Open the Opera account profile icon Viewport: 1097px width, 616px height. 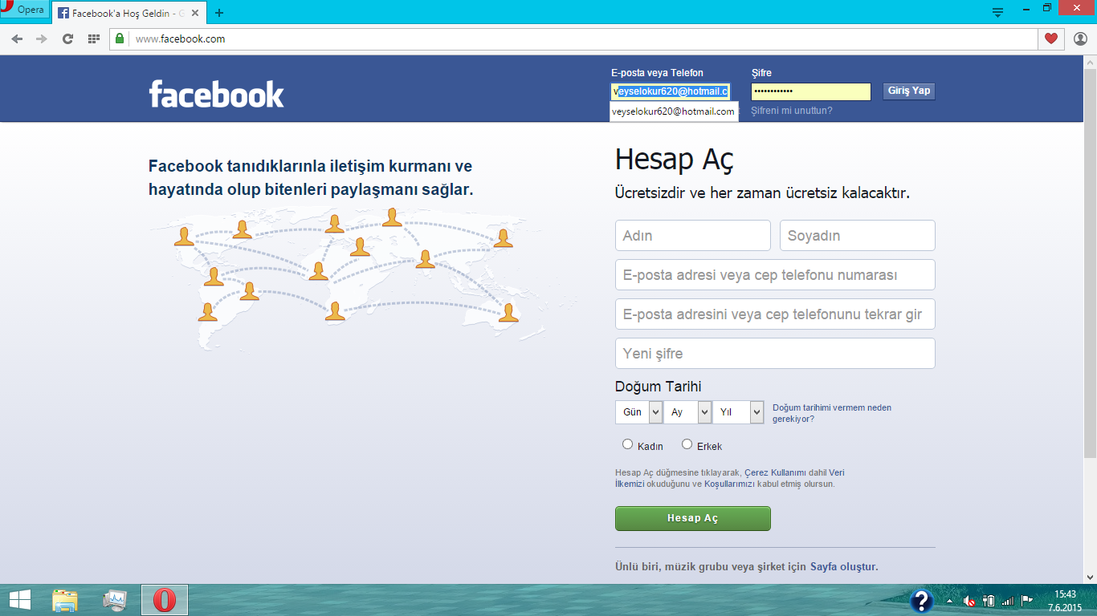[x=1080, y=38]
